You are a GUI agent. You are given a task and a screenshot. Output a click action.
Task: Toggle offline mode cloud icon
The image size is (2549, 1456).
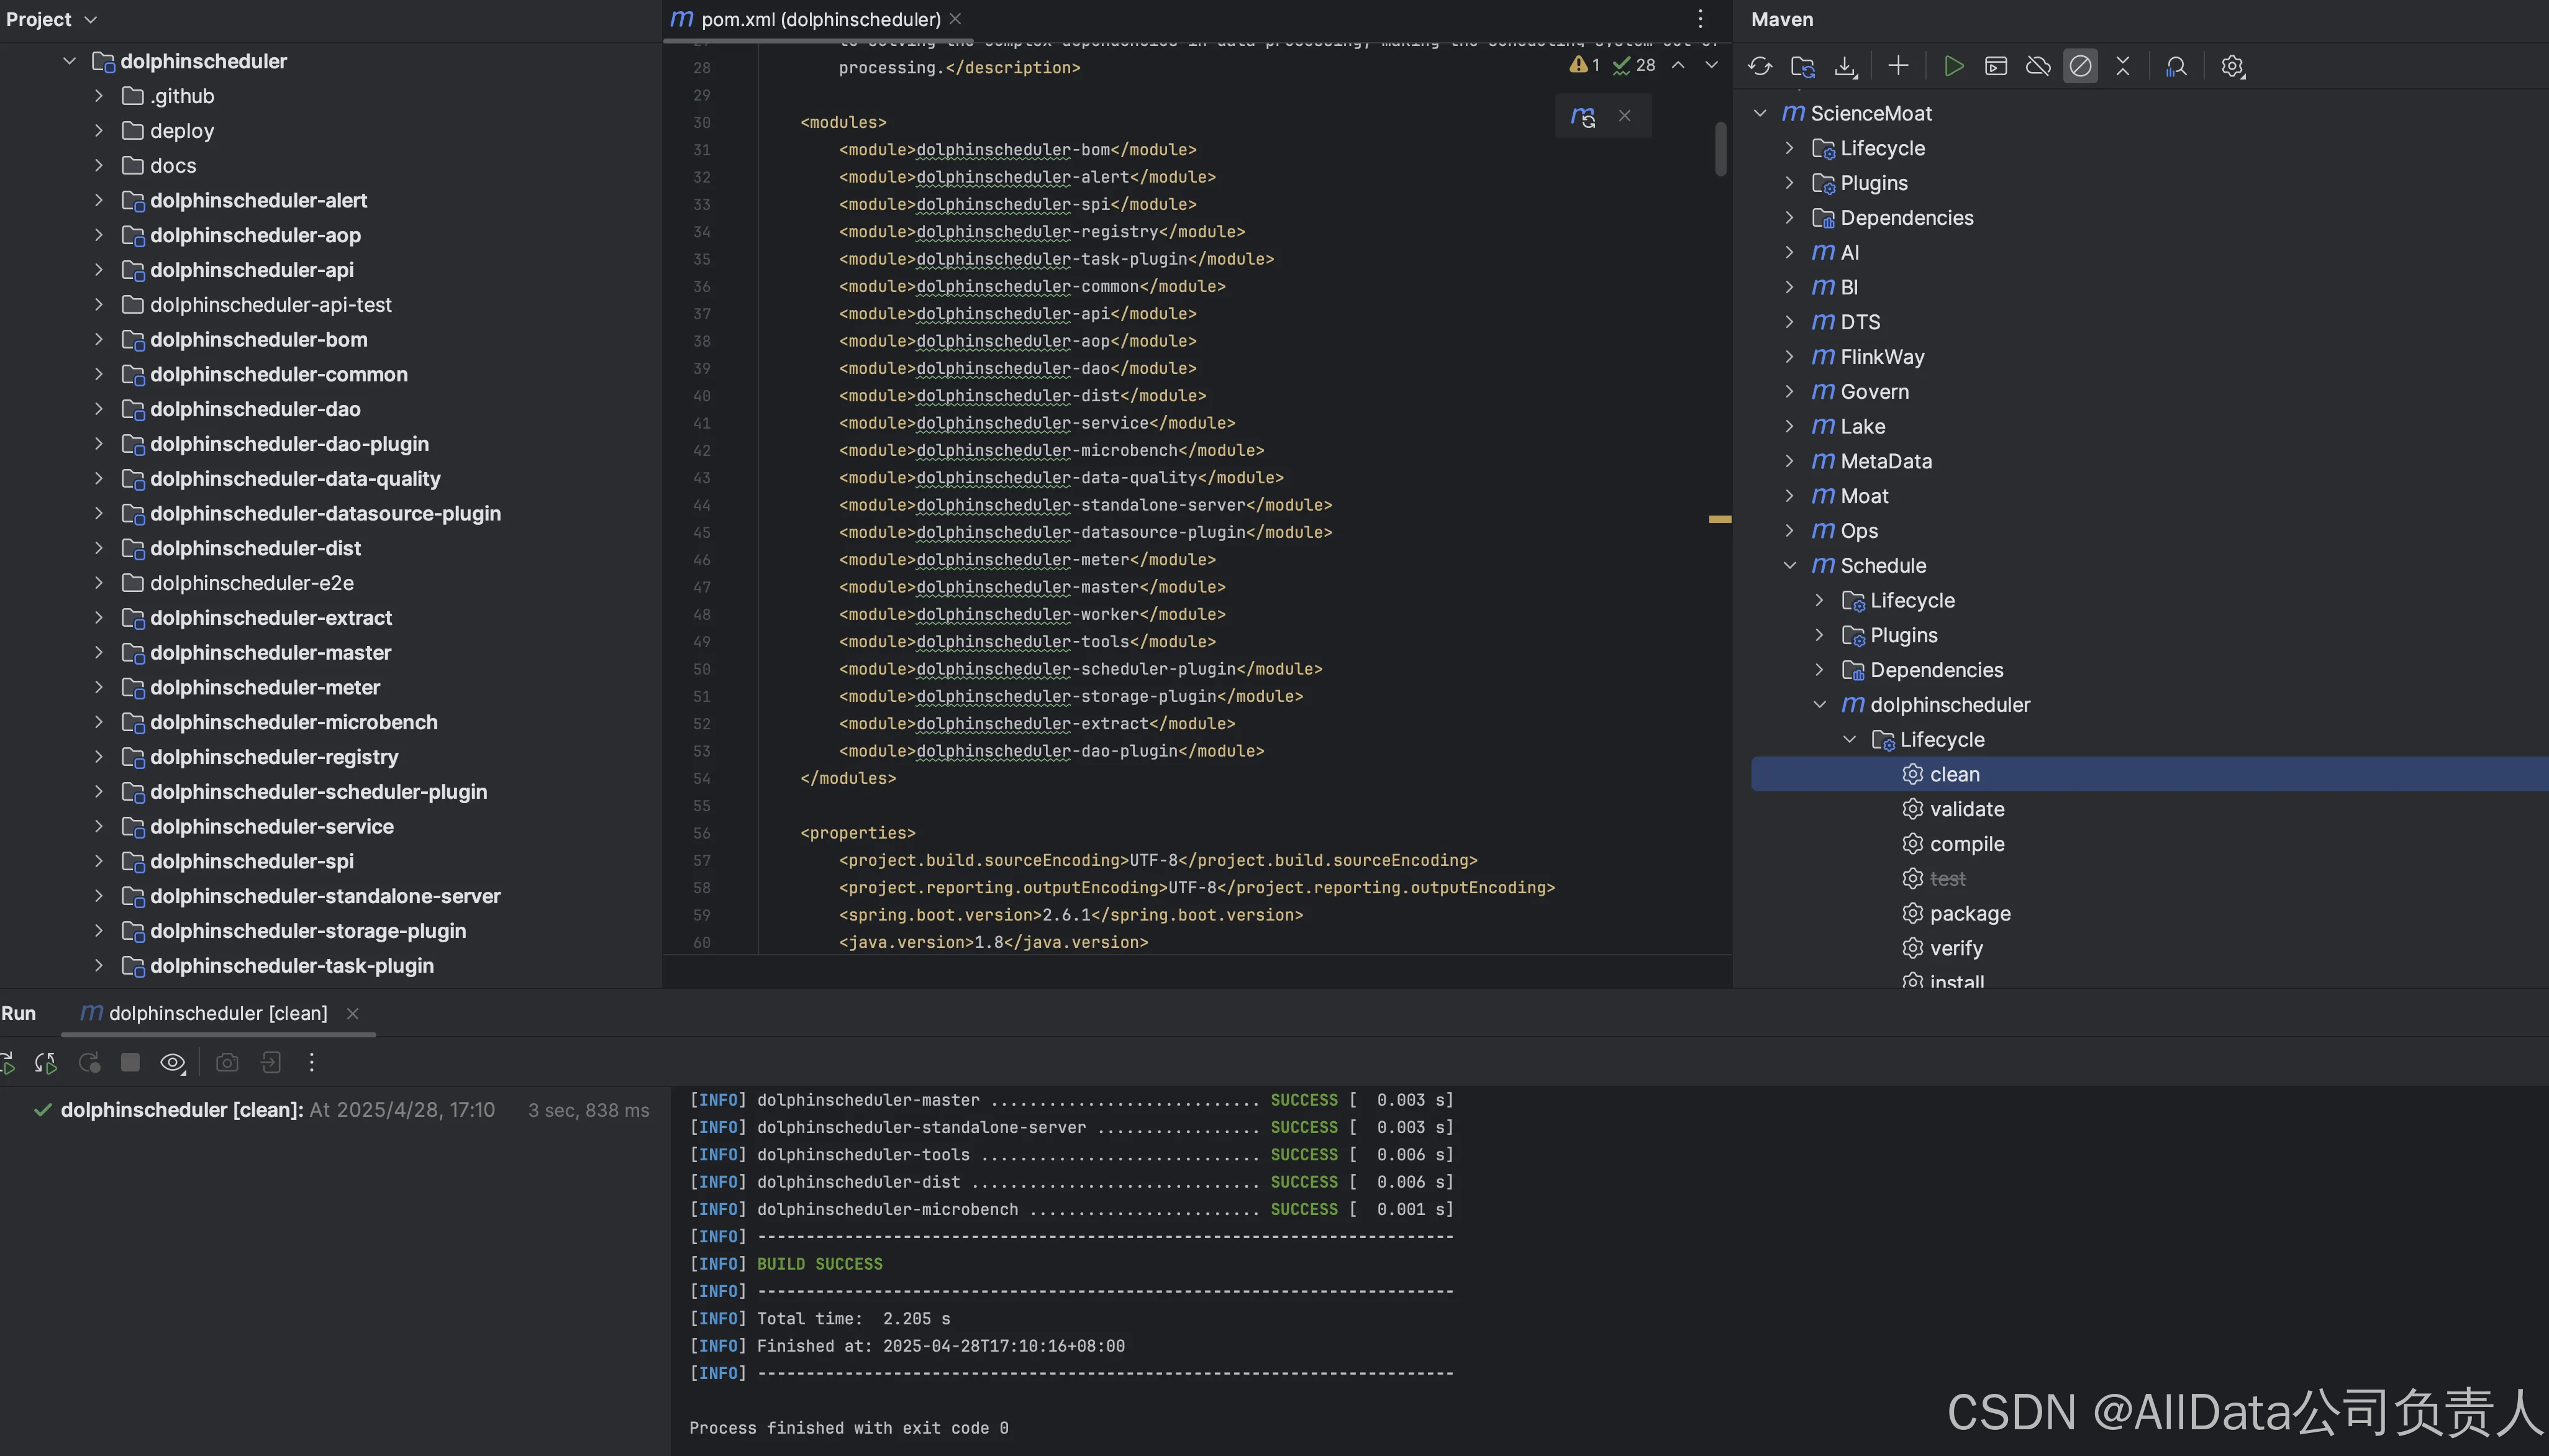click(2038, 66)
